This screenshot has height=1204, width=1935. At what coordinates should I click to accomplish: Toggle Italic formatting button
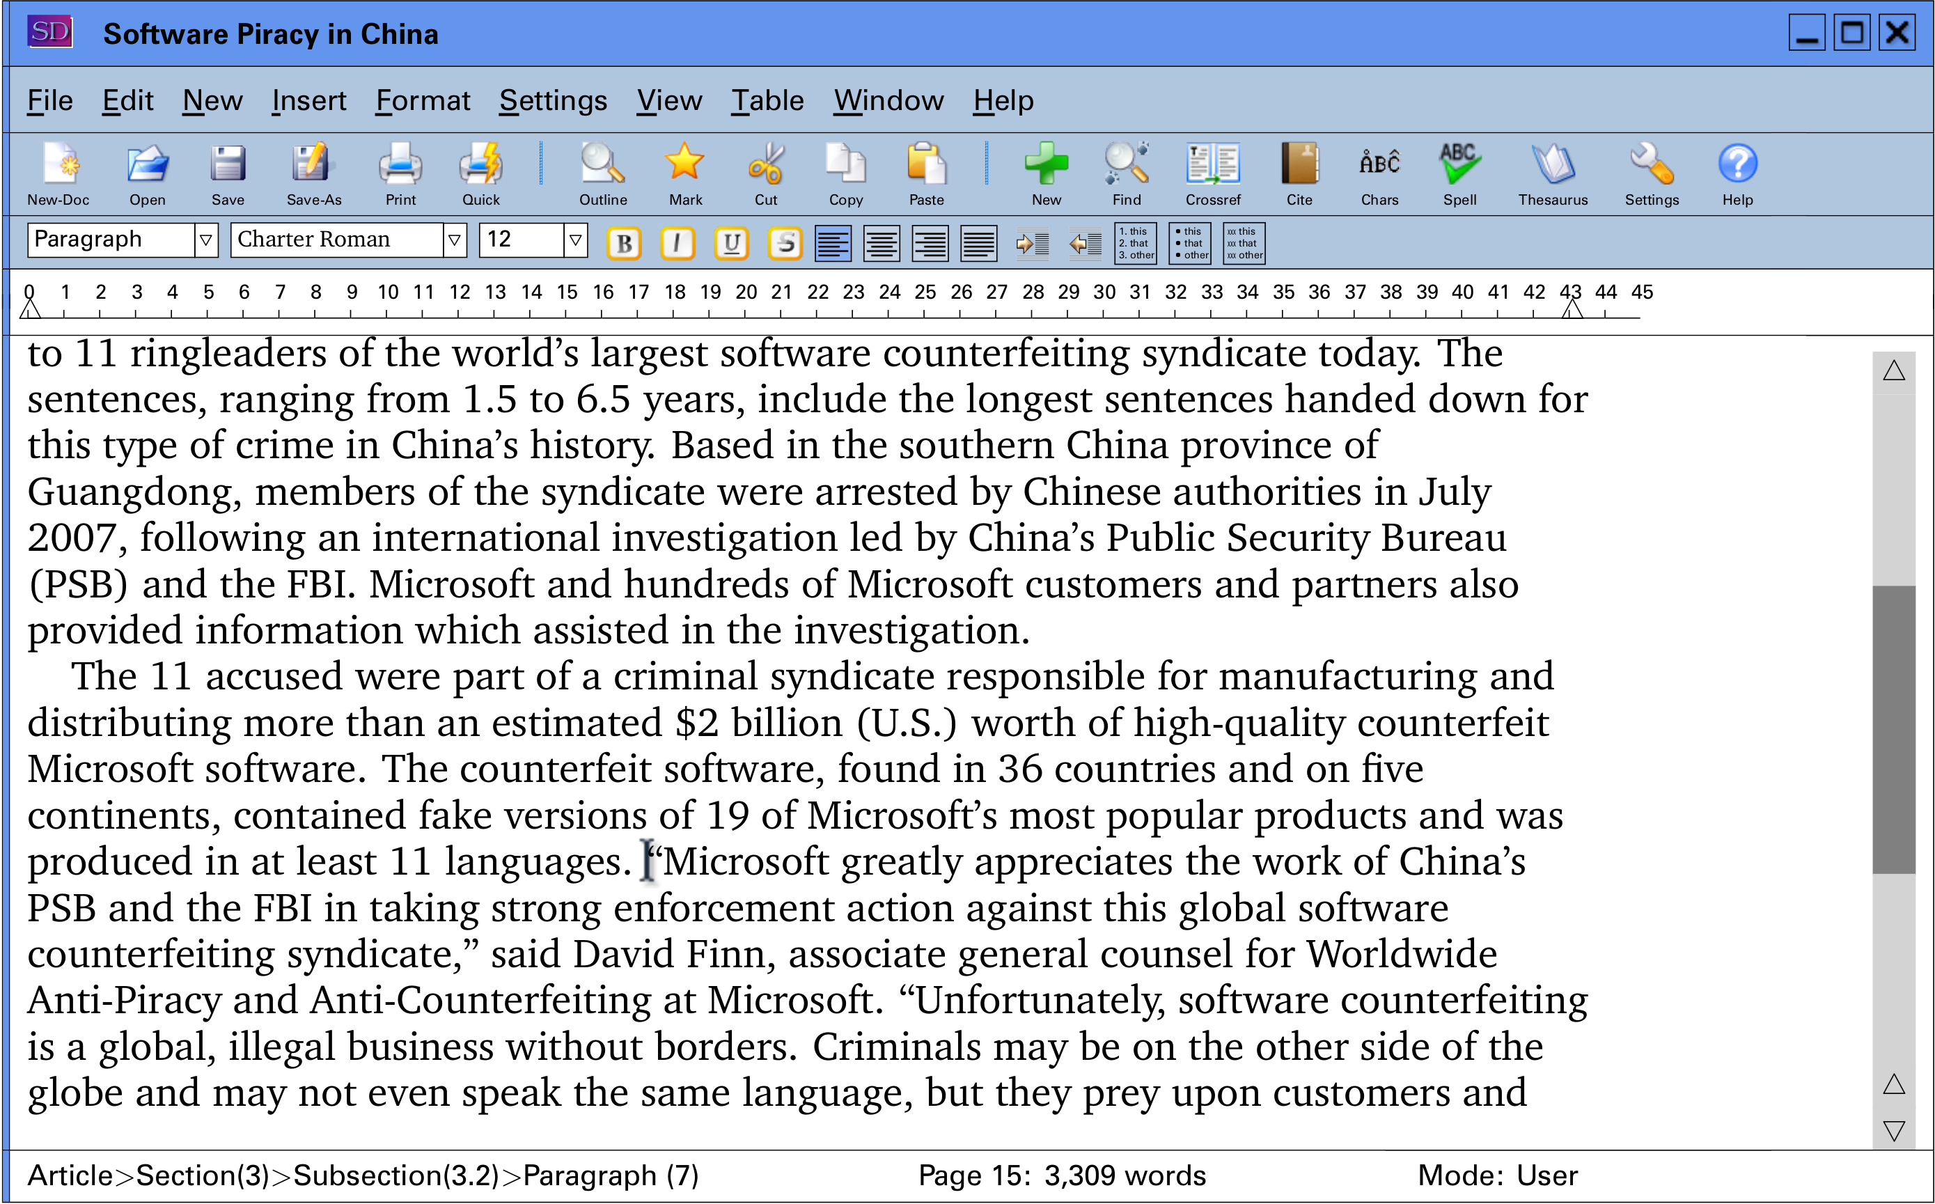coord(677,244)
